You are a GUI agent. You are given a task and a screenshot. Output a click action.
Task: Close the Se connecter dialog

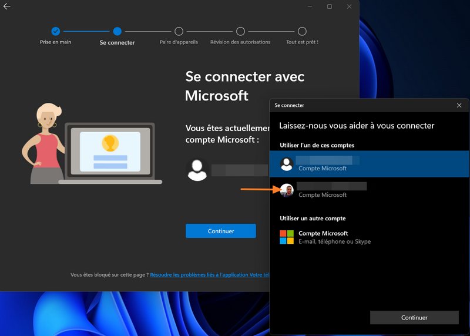point(459,105)
